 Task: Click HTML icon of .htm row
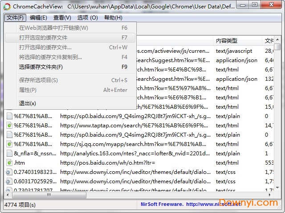coord(9,163)
